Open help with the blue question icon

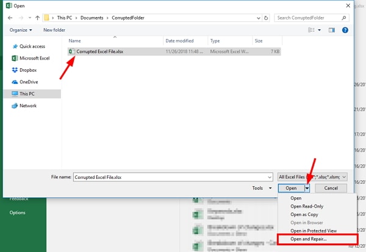345,30
